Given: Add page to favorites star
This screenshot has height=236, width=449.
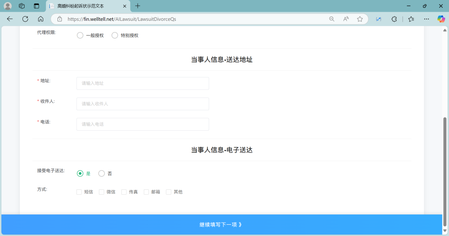Looking at the screenshot, I should tap(360, 19).
